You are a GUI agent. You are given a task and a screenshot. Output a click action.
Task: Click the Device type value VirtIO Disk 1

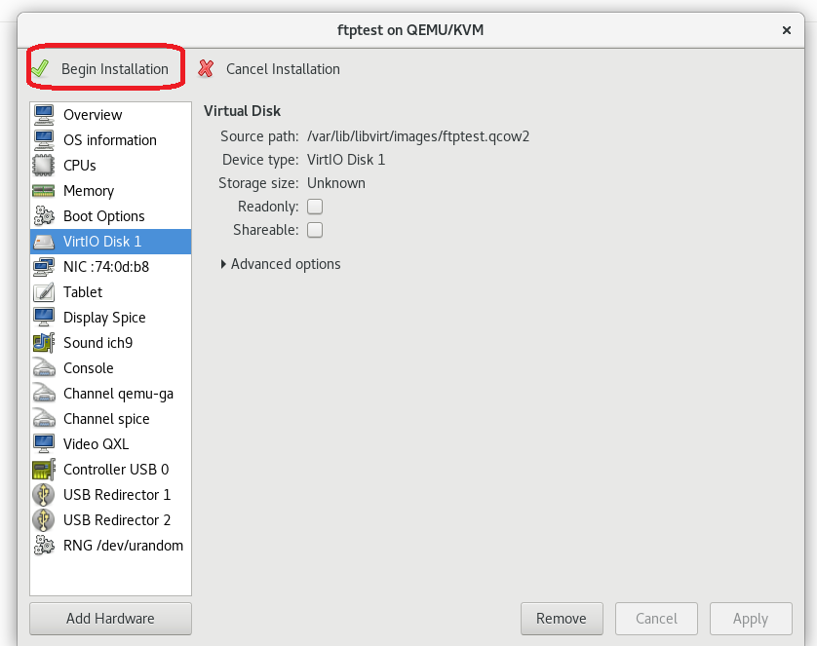(346, 160)
